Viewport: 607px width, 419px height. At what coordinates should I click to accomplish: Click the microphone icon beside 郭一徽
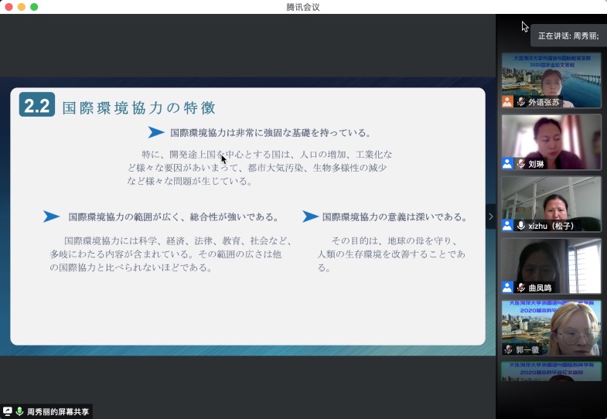click(x=508, y=349)
